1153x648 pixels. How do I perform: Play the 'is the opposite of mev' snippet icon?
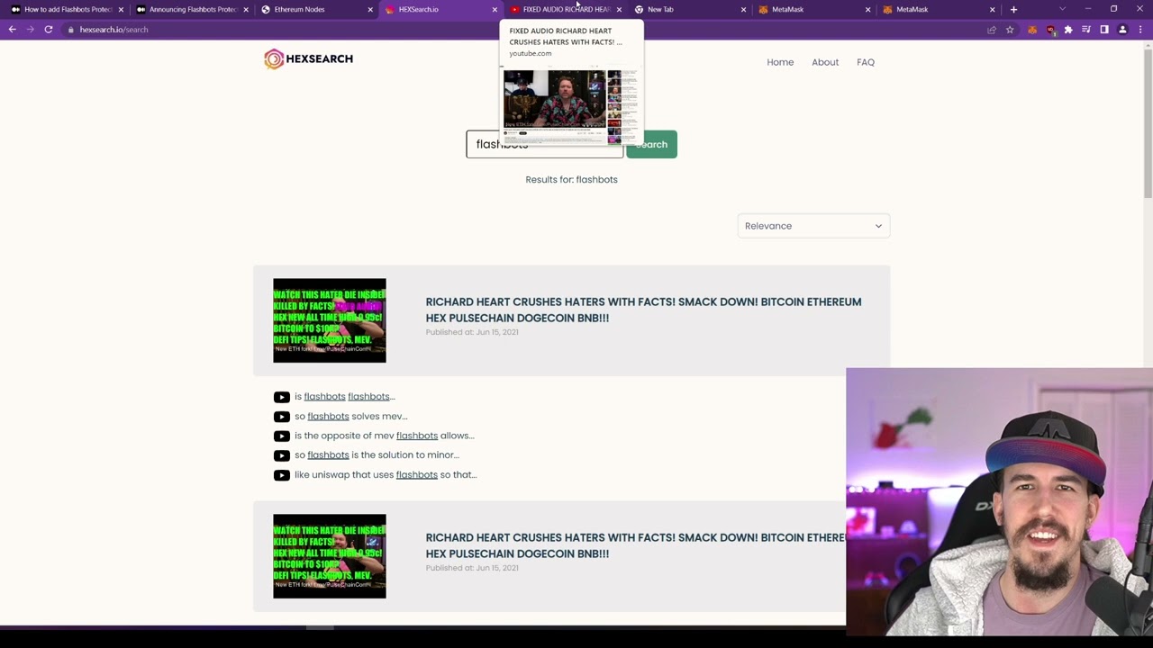click(282, 436)
